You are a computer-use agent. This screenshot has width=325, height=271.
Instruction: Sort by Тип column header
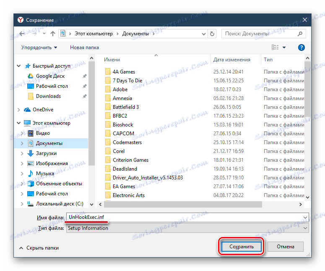[x=268, y=60]
